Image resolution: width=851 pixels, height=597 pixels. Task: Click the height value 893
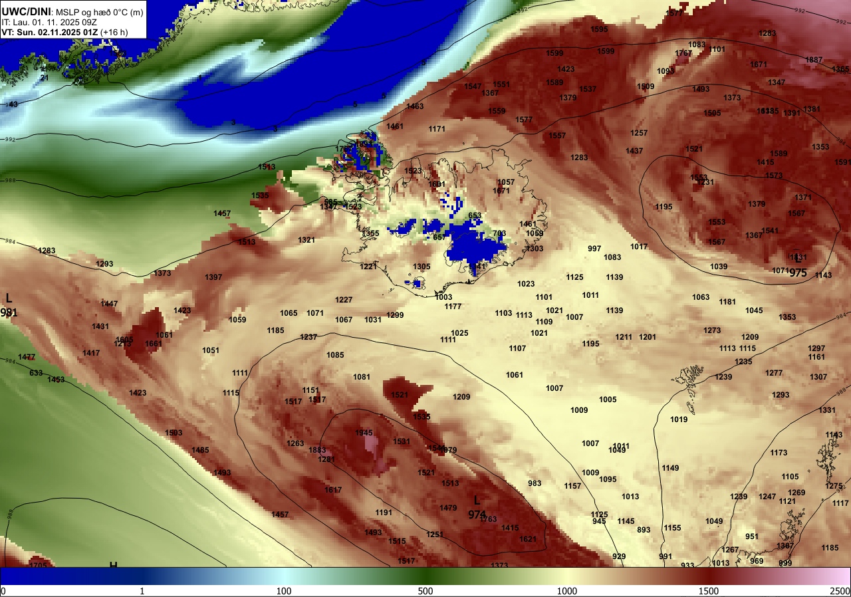tap(644, 530)
